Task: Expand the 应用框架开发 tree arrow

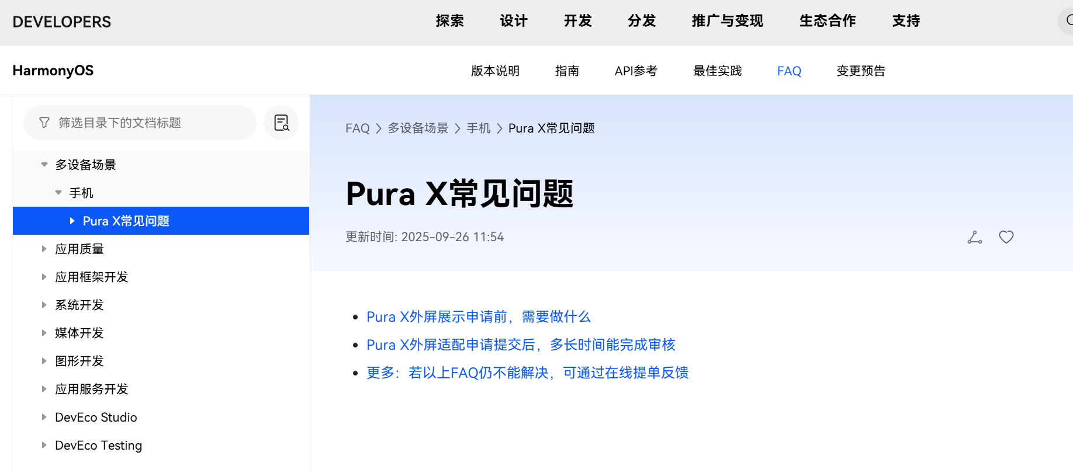Action: 44,277
